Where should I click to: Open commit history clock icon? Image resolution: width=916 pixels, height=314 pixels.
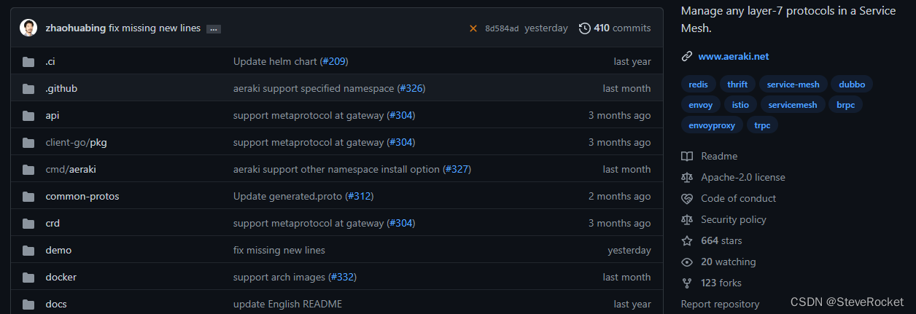click(x=585, y=28)
